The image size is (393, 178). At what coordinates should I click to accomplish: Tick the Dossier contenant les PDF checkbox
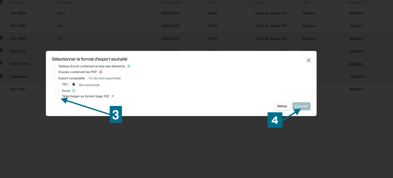54,72
